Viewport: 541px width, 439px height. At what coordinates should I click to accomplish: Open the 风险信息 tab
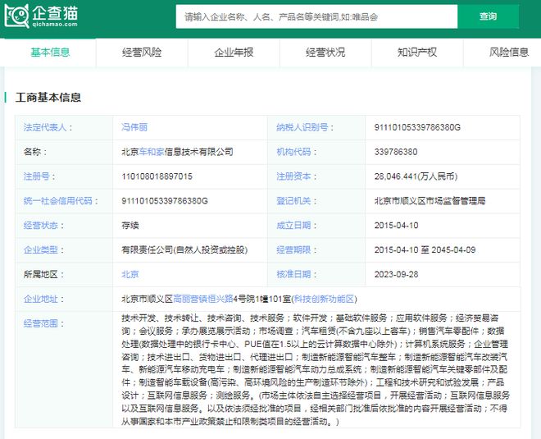509,53
